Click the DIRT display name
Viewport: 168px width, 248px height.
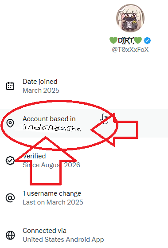point(126,40)
